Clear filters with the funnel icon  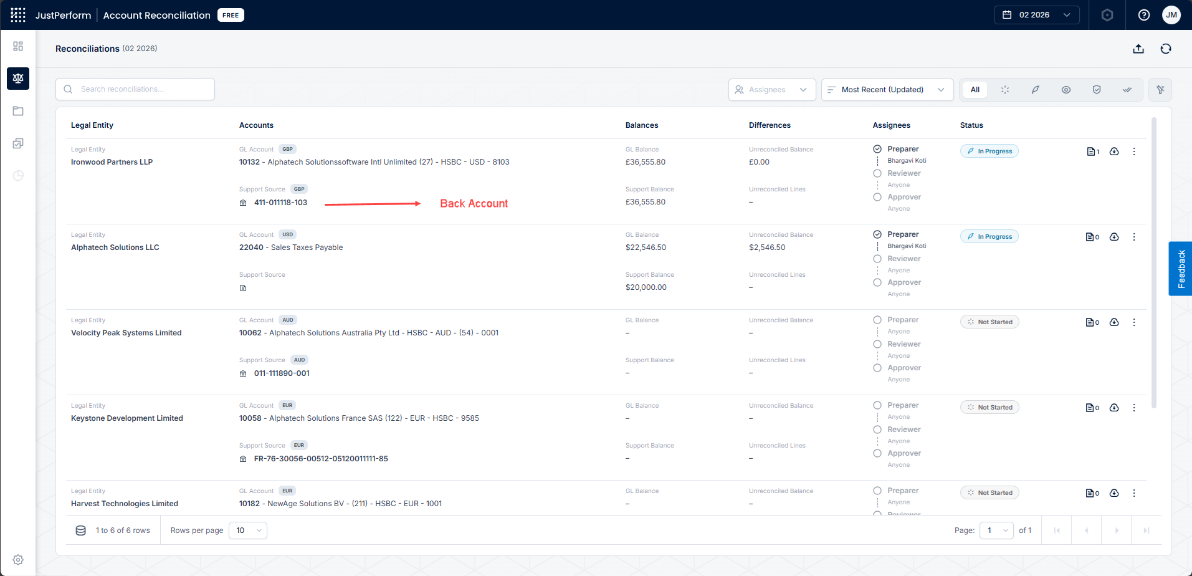1160,90
